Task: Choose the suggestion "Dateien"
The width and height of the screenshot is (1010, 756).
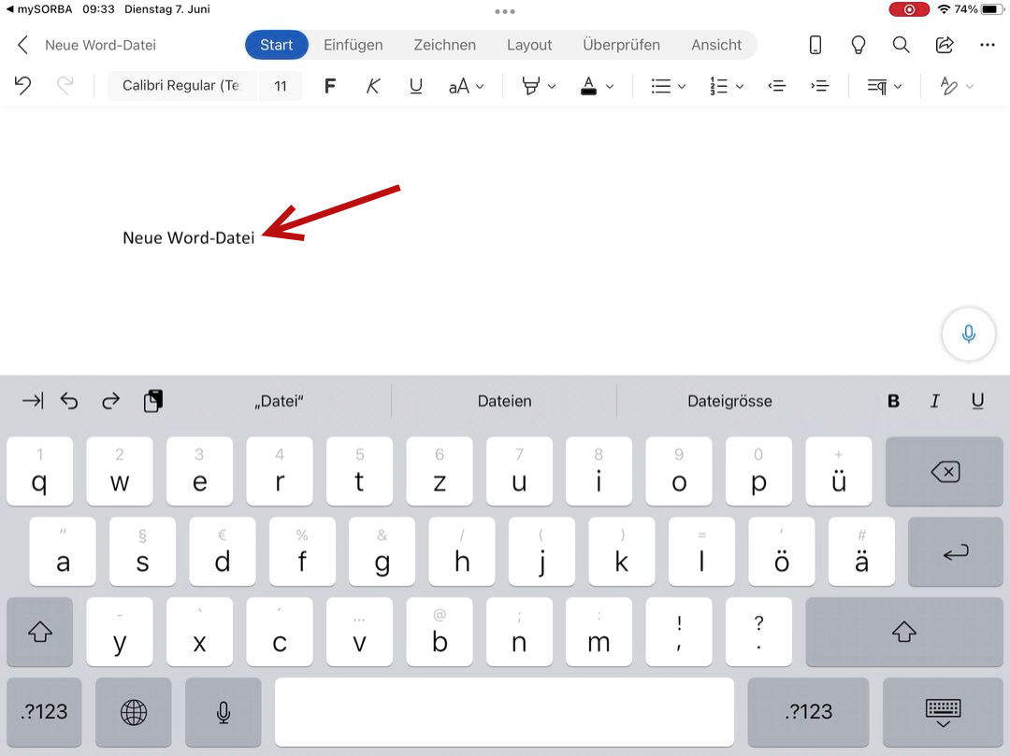Action: click(504, 401)
